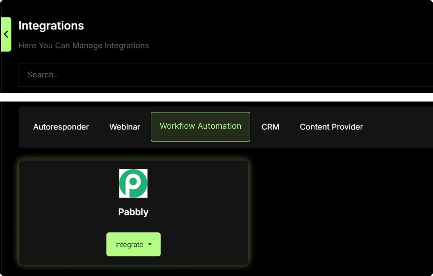433x276 pixels.
Task: Click the Pabbly logo icon
Action: pos(133,183)
